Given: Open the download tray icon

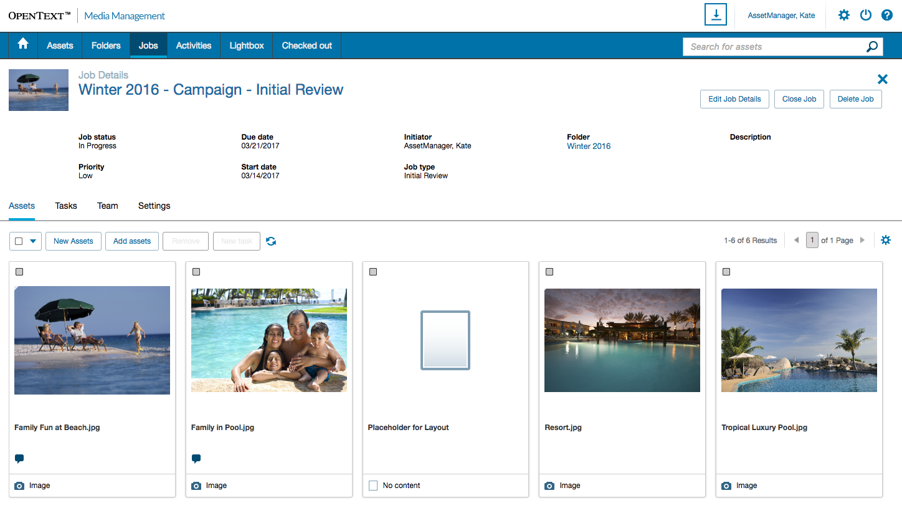Looking at the screenshot, I should coord(716,15).
